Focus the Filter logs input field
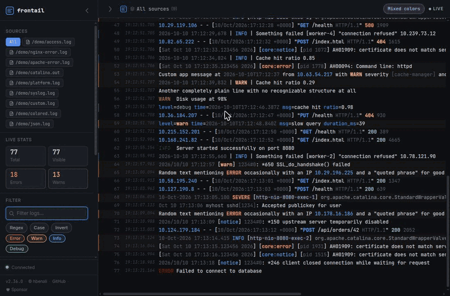 [x=47, y=213]
